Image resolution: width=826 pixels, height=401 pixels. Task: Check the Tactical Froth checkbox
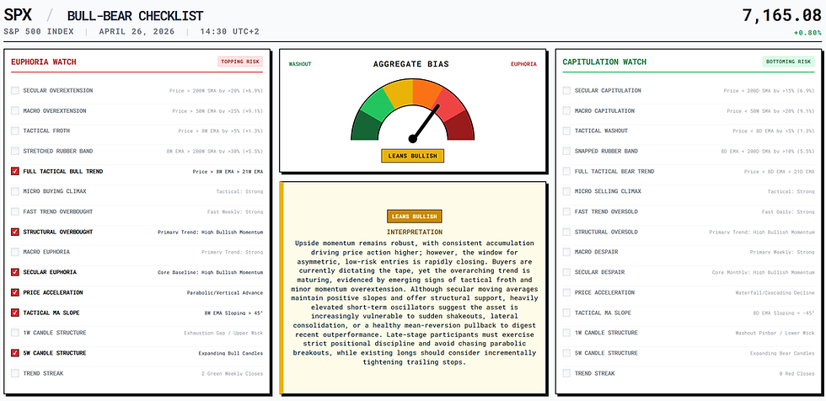pyautogui.click(x=15, y=131)
